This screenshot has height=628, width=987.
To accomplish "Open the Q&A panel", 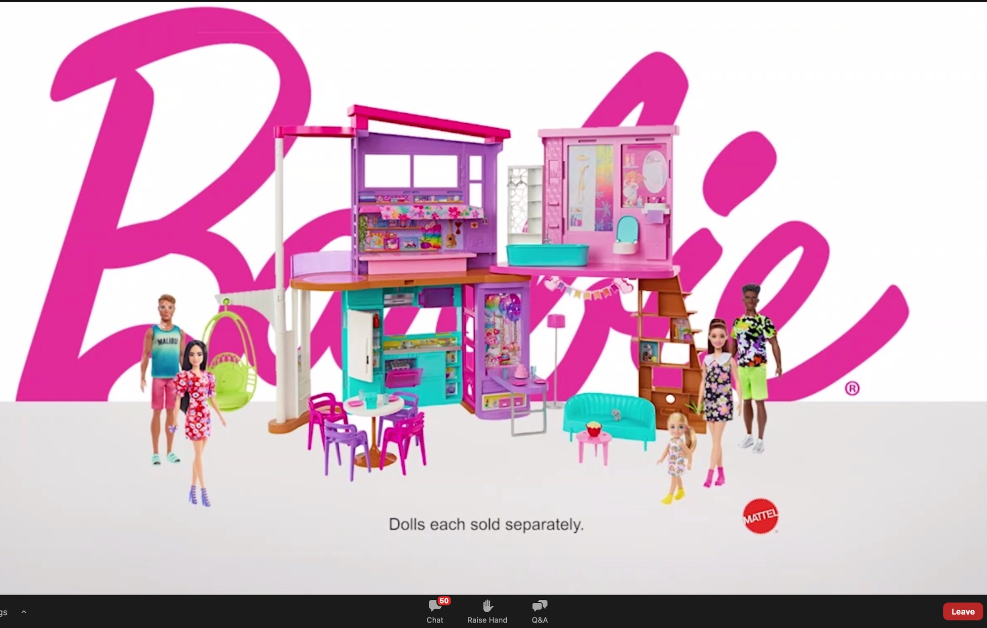I will point(539,611).
